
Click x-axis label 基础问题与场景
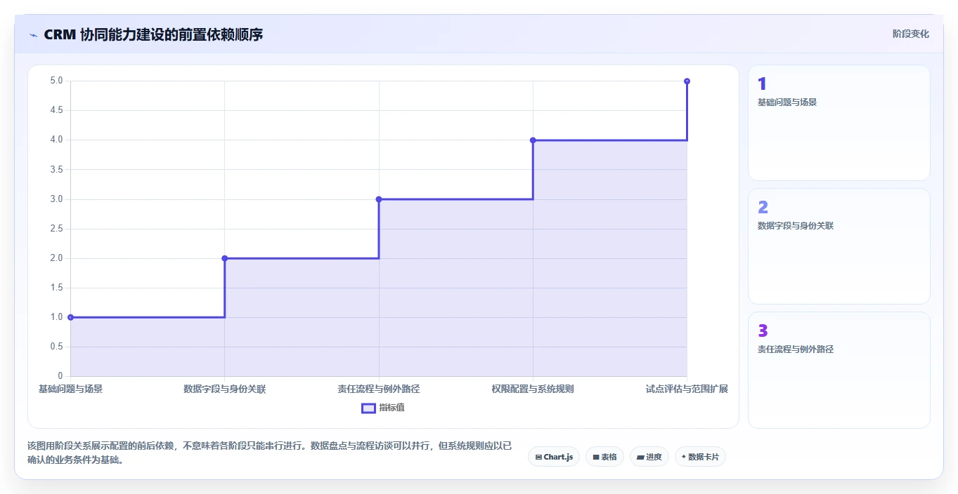pyautogui.click(x=70, y=389)
